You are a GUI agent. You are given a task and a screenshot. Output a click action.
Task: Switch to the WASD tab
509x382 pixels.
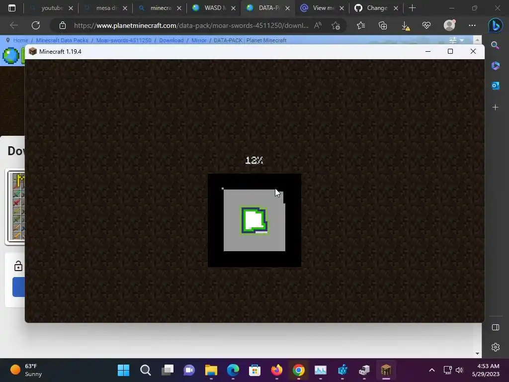point(214,8)
